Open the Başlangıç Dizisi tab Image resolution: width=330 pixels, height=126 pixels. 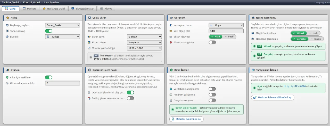click(54, 9)
